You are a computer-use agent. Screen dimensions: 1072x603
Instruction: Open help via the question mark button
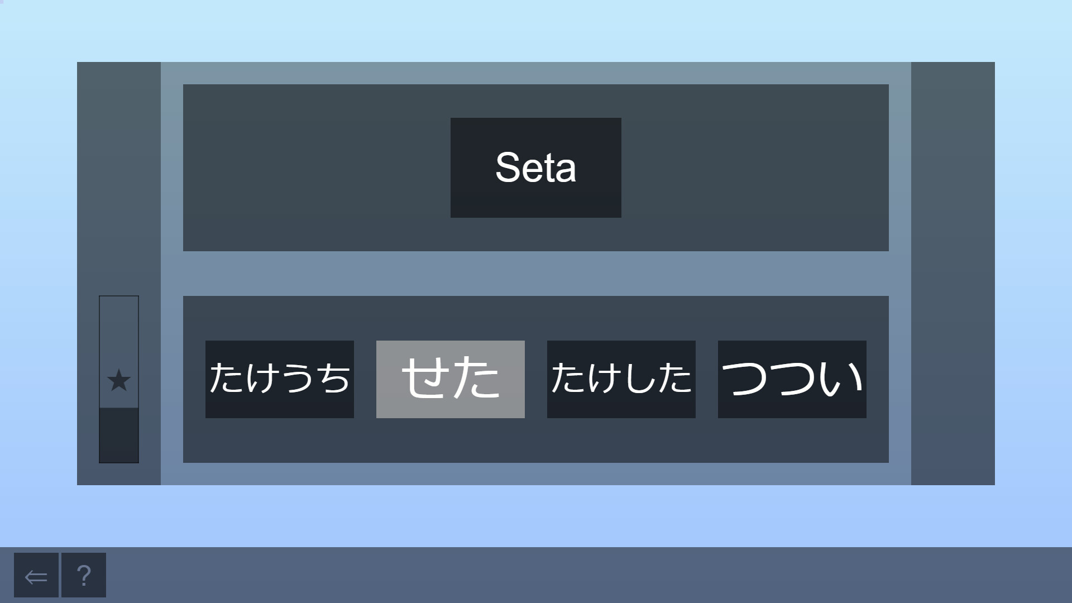[84, 575]
